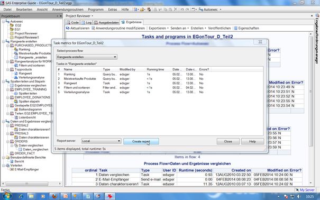
Task: Open the New item dropdown arrow
Action: [x=138, y=10]
